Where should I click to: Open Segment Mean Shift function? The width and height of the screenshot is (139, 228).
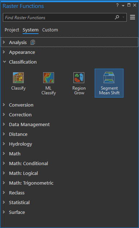click(109, 83)
